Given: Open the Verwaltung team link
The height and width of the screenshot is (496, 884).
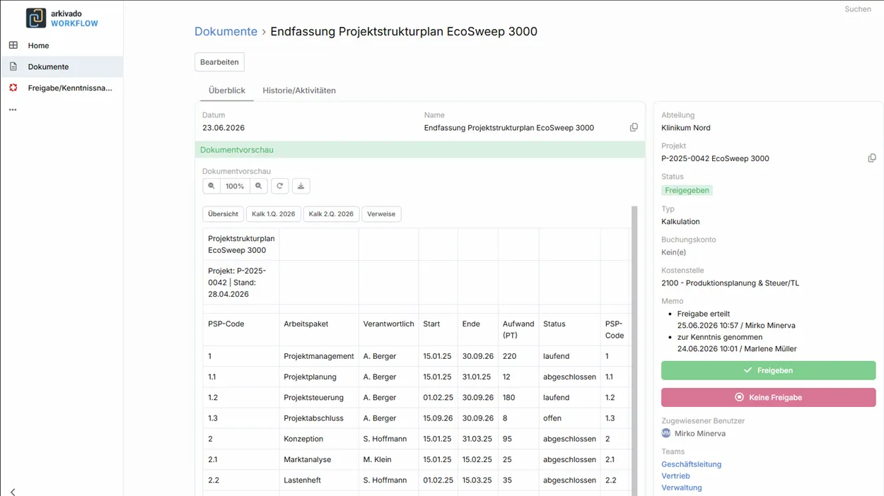Looking at the screenshot, I should pos(681,488).
